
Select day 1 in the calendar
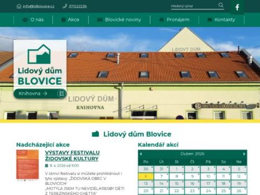[x=177, y=169]
